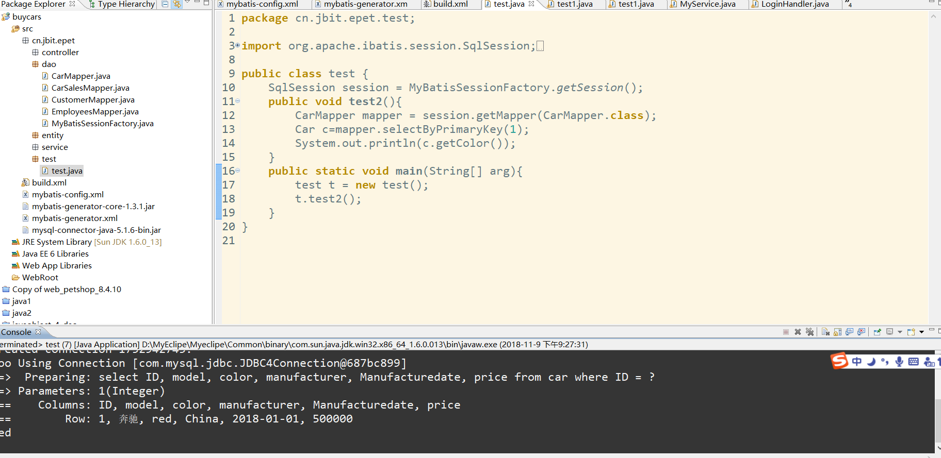
Task: Toggle Show Console When Standard Error Changes
Action: (861, 332)
